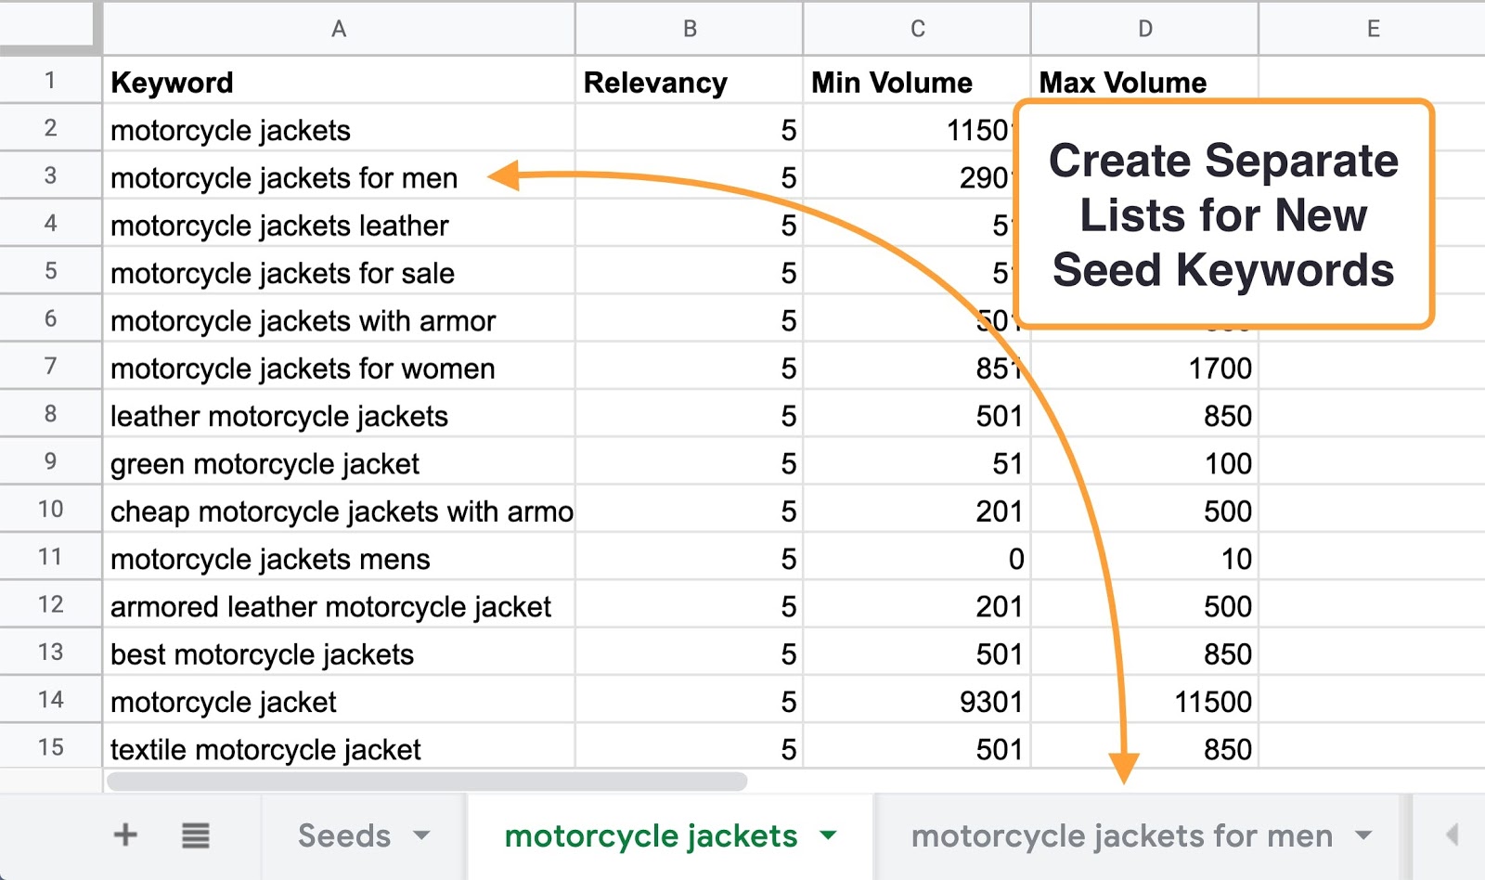Select column D header
Image resolution: width=1485 pixels, height=880 pixels.
click(x=1145, y=29)
